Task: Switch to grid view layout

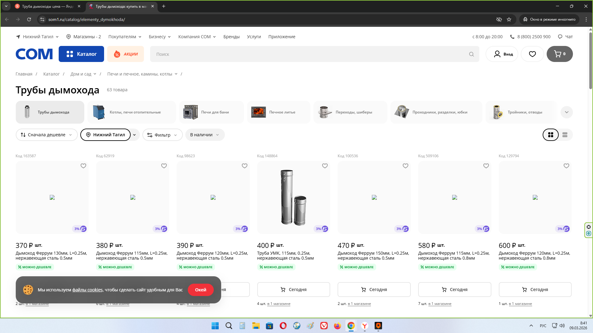Action: (550, 135)
